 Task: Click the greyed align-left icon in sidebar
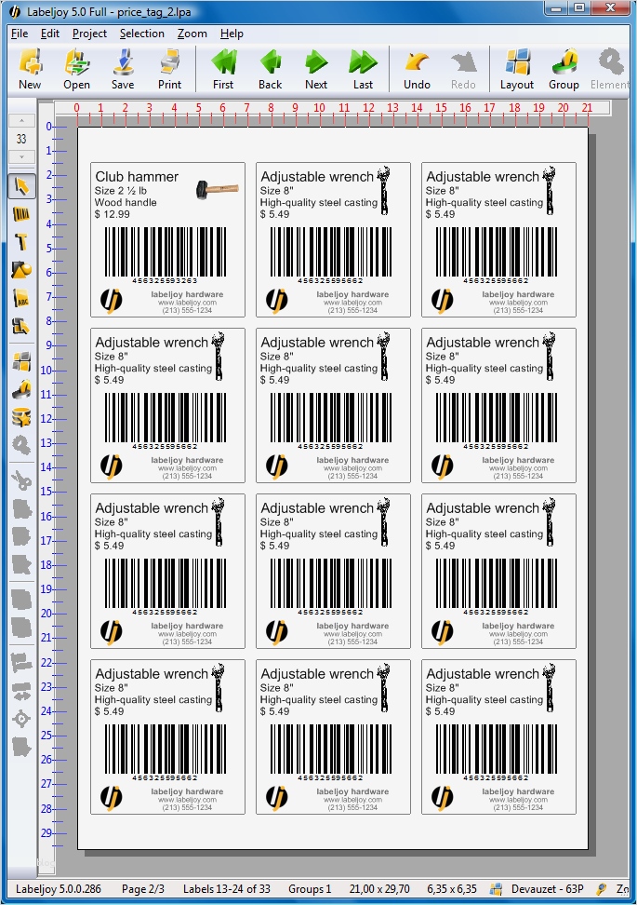point(22,663)
